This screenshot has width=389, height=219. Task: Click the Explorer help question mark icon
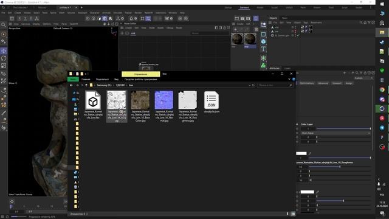click(x=294, y=79)
